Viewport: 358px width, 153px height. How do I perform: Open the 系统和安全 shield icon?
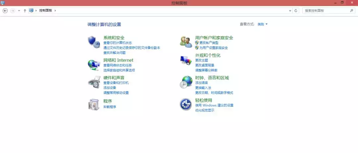click(x=94, y=42)
